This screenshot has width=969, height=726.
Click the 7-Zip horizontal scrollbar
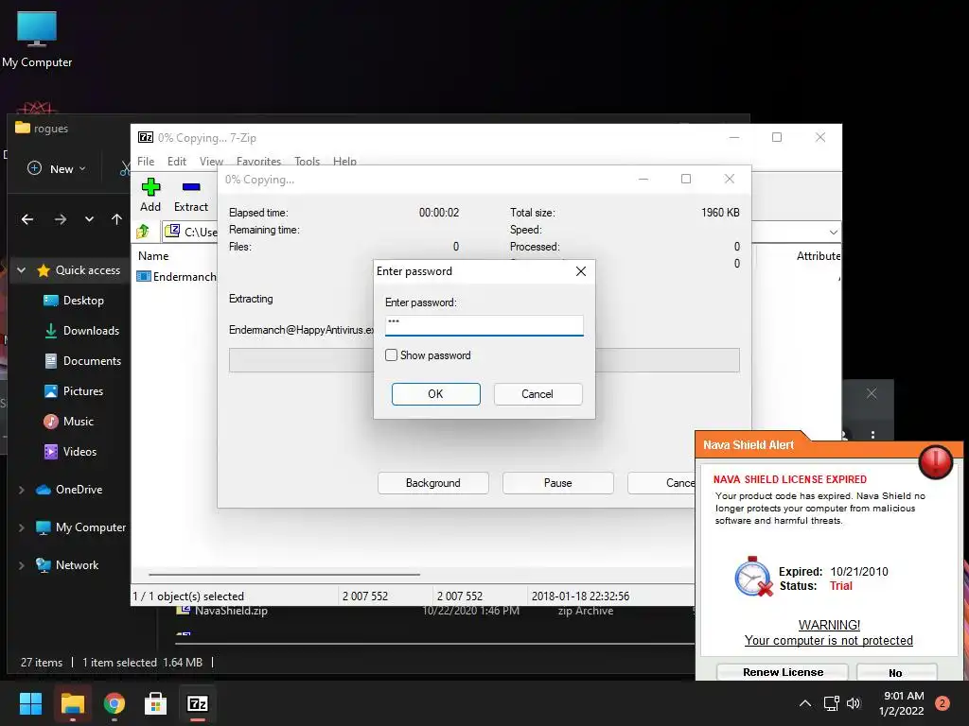pyautogui.click(x=284, y=574)
